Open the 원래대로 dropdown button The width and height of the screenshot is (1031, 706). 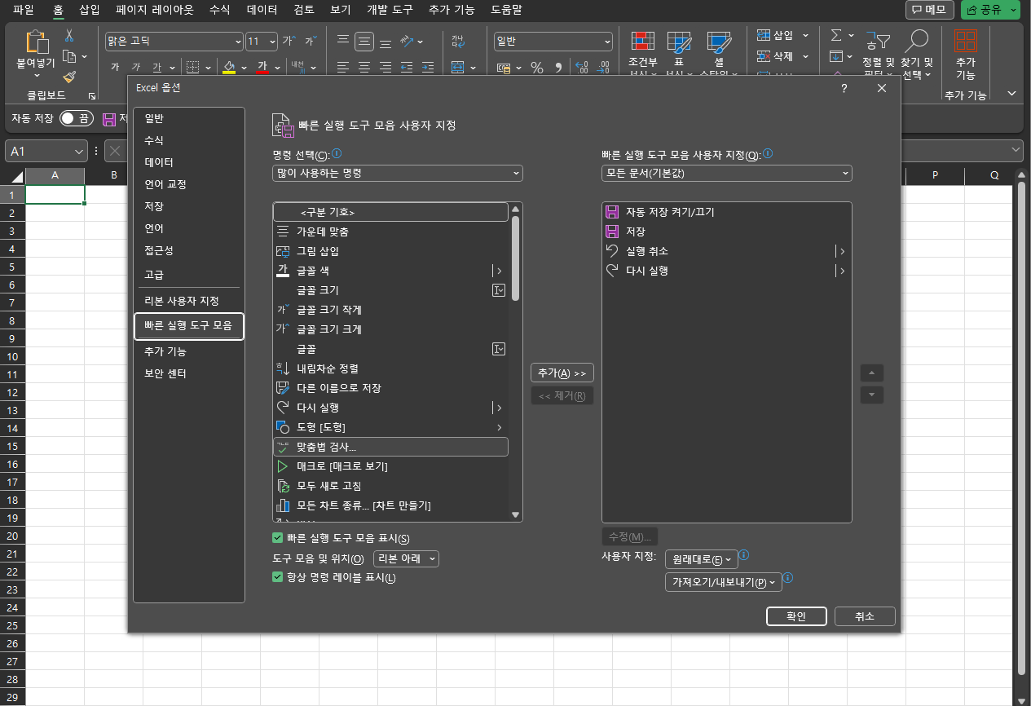pyautogui.click(x=702, y=560)
